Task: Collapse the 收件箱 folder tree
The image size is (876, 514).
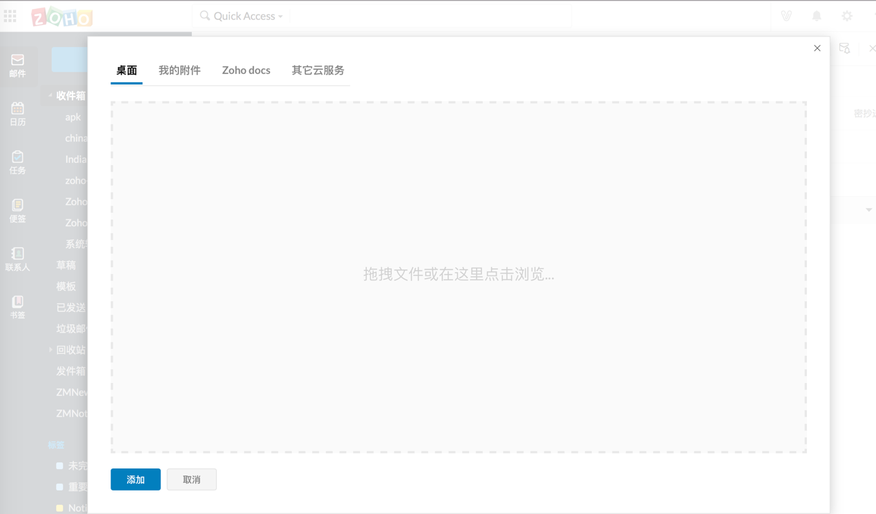Action: point(51,95)
